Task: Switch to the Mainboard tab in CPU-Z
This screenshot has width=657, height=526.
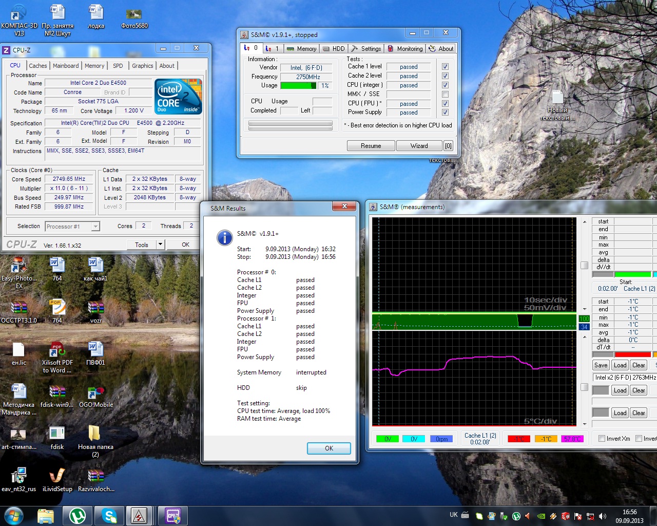Action: click(66, 66)
